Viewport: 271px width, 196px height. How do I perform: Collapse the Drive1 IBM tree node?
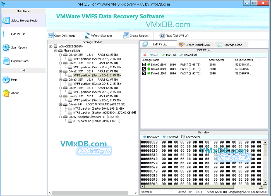click(x=61, y=63)
